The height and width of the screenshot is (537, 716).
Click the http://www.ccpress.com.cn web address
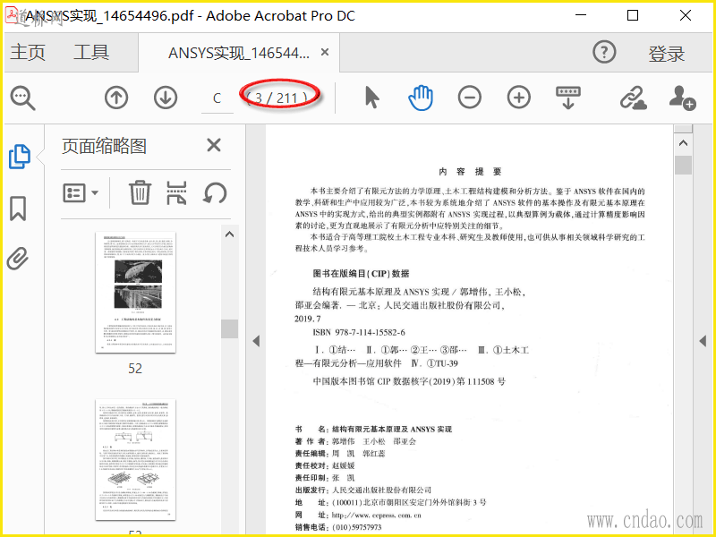pyautogui.click(x=376, y=516)
